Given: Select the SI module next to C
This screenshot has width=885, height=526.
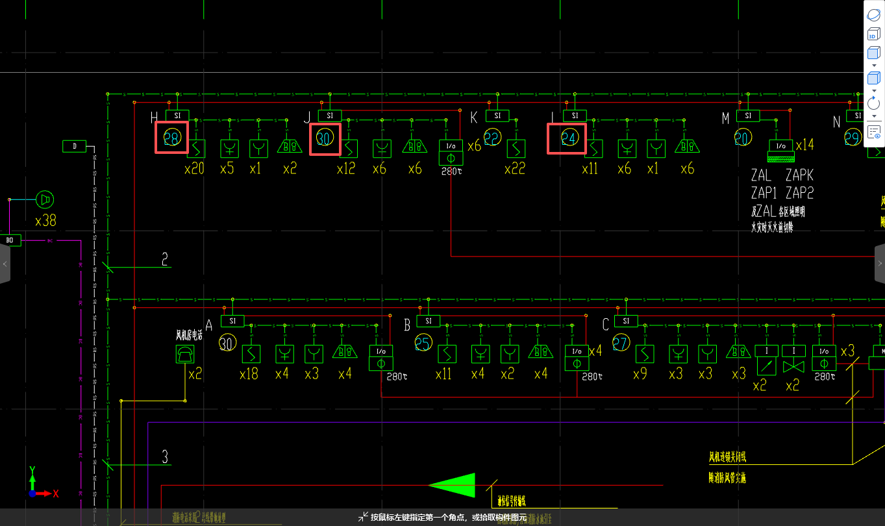Looking at the screenshot, I should 626,321.
